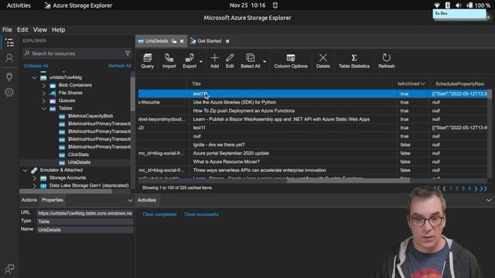Click the Refresh All link
This screenshot has height=278, width=495.
click(x=119, y=66)
